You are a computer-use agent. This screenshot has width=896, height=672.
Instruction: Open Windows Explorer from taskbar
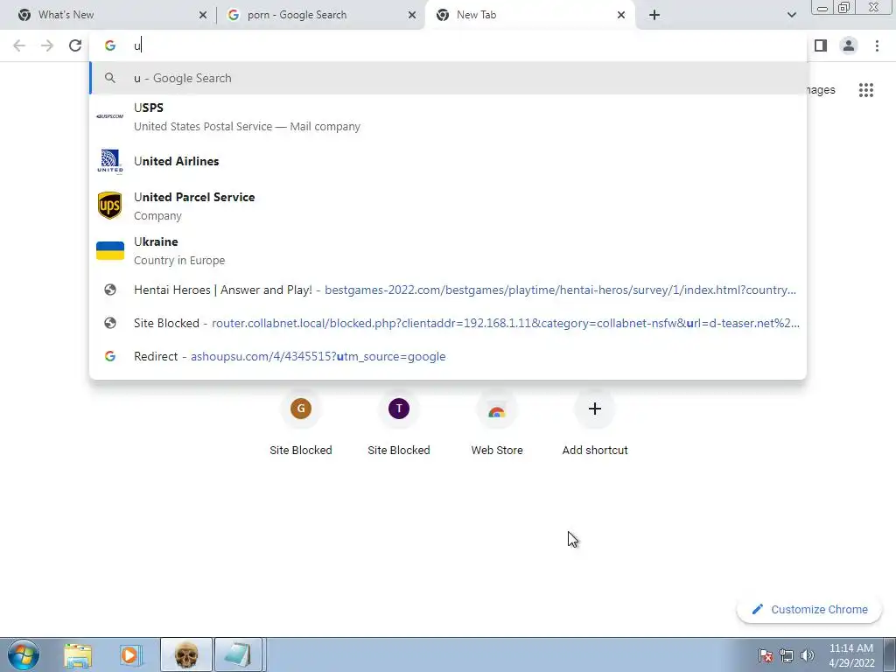(x=78, y=655)
